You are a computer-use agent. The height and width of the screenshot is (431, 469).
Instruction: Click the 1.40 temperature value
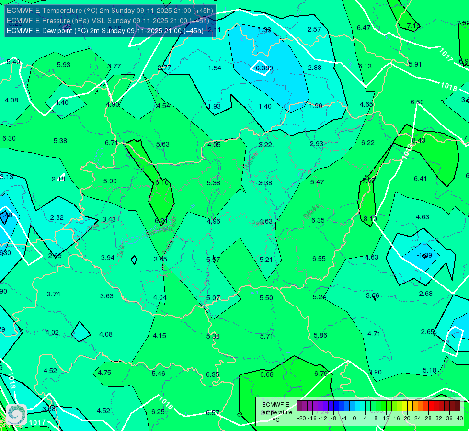pos(265,106)
